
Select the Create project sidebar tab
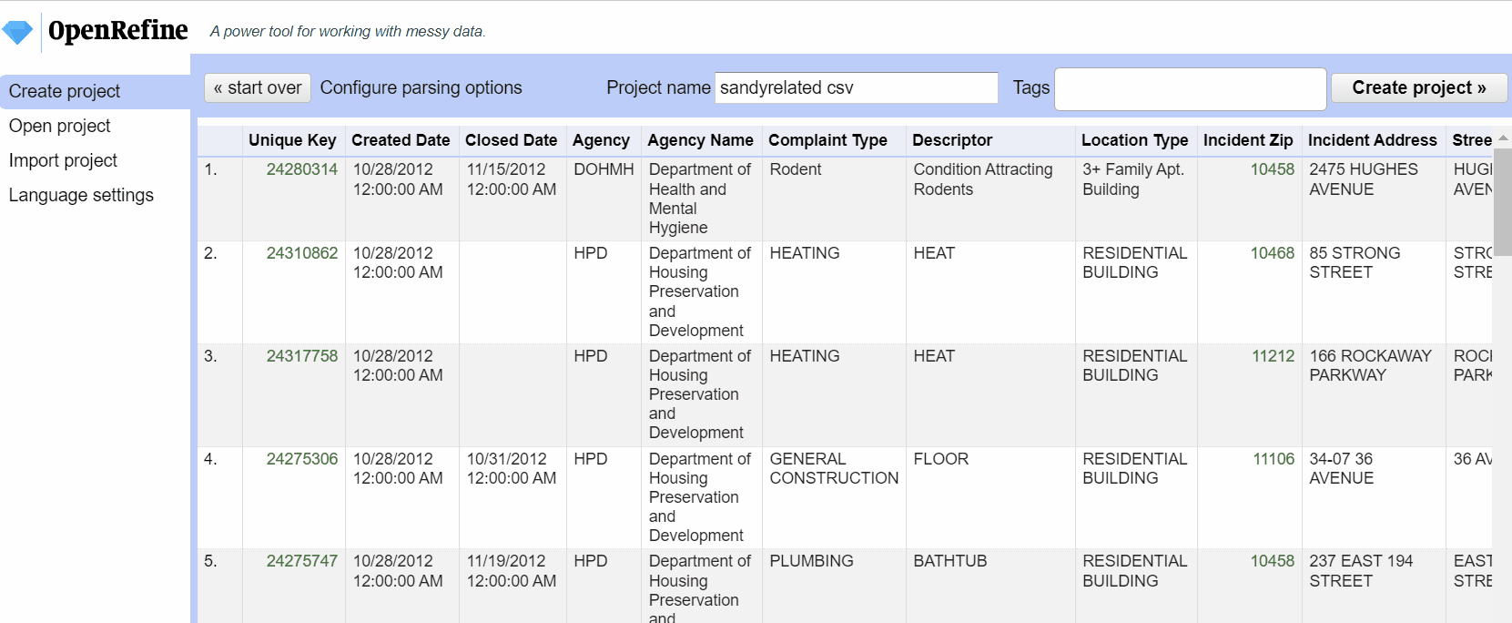(95, 91)
